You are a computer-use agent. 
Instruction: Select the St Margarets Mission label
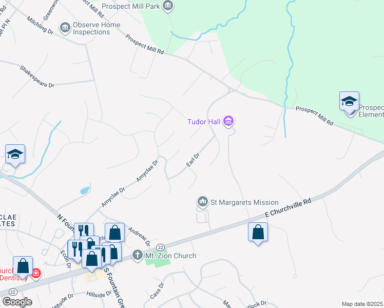click(x=244, y=202)
